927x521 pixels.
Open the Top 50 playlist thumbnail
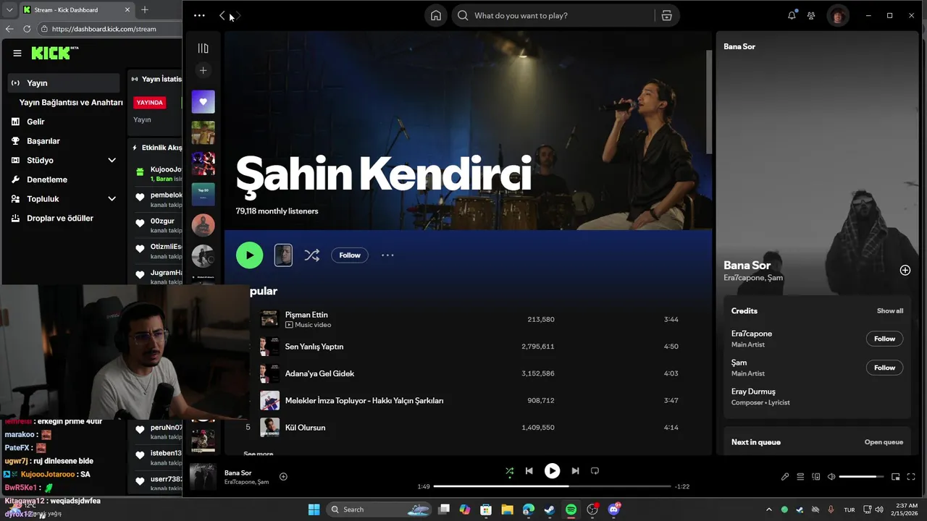coord(203,194)
